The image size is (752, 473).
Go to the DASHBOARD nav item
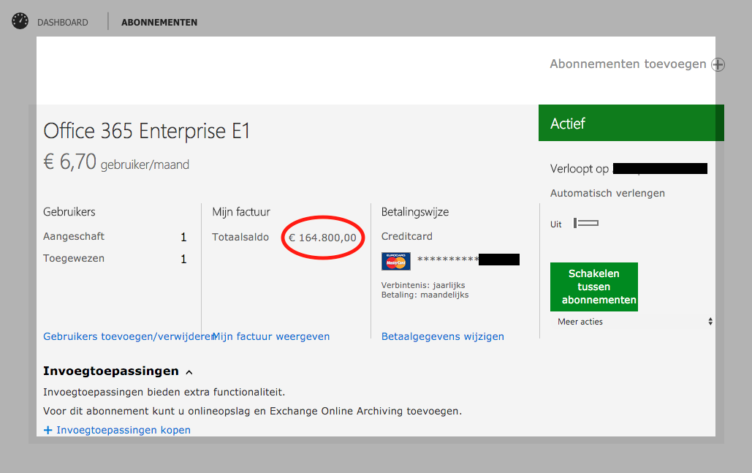(63, 23)
